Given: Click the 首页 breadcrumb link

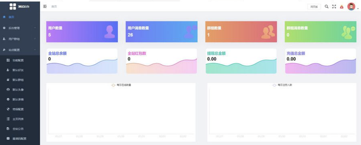Looking at the screenshot, I should tap(54, 6).
